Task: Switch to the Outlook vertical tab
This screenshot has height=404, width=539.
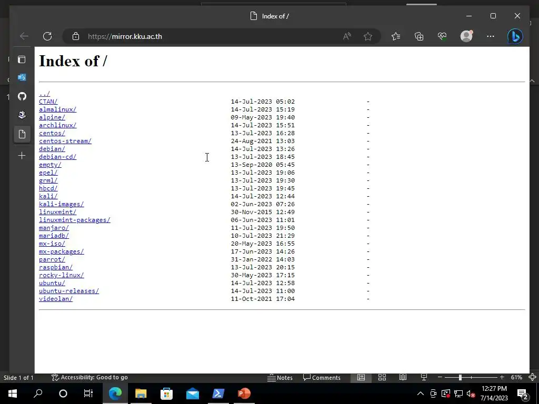Action: [22, 78]
